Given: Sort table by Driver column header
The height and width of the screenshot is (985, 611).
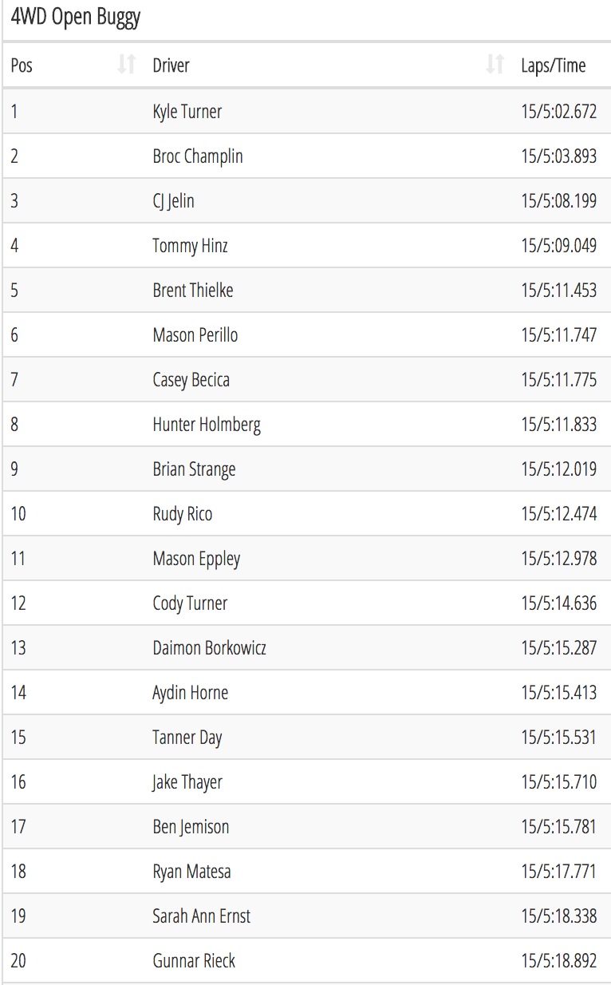Looking at the screenshot, I should [x=327, y=65].
